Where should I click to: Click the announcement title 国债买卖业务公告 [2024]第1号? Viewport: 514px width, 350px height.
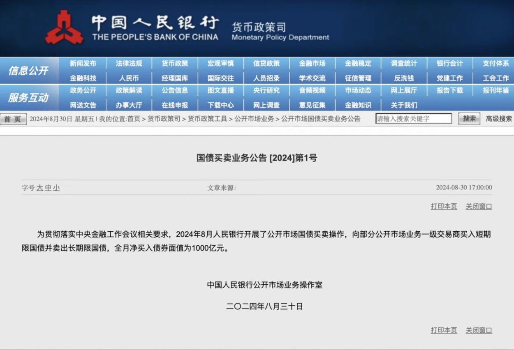(257, 158)
